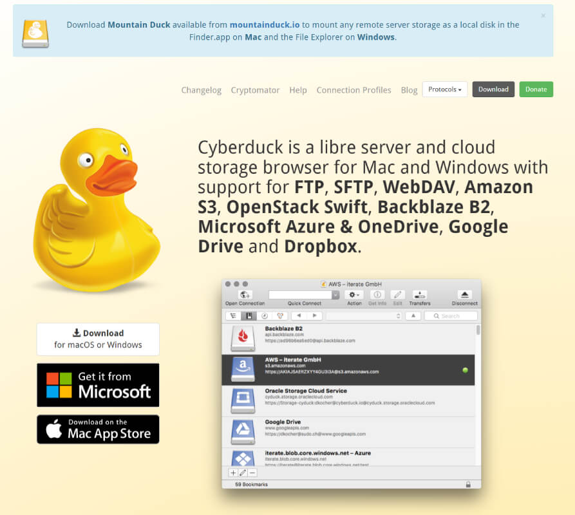
Task: Open the path selector dropdown
Action: click(x=364, y=316)
